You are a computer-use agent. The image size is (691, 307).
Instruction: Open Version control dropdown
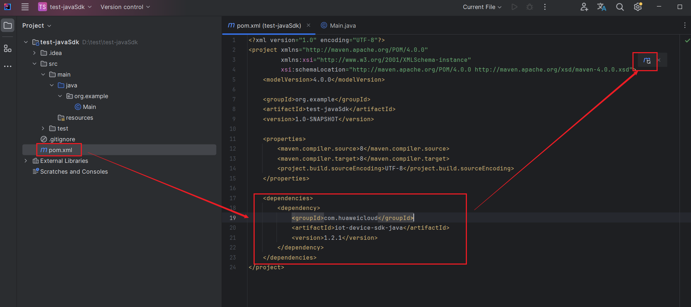125,7
